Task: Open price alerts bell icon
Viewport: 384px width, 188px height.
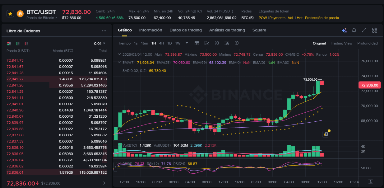Action: pyautogui.click(x=354, y=30)
